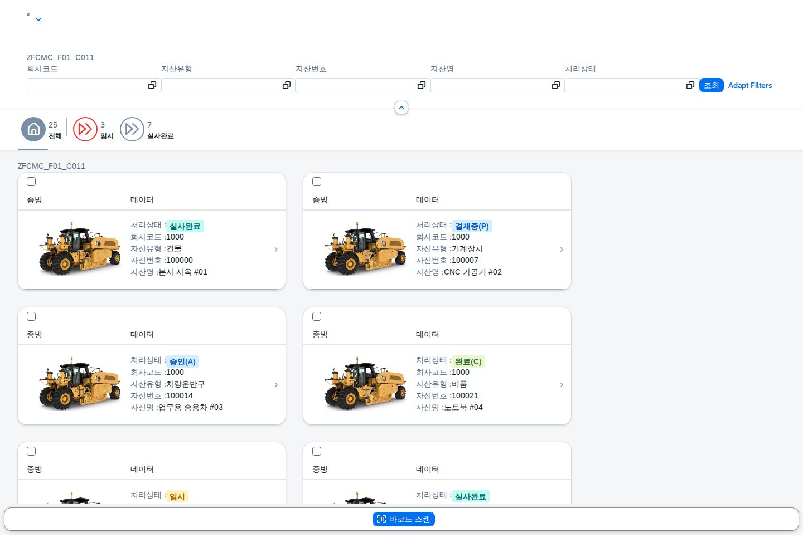
Task: Tick checkbox on CNC 가공기 #02 card
Action: pos(317,182)
